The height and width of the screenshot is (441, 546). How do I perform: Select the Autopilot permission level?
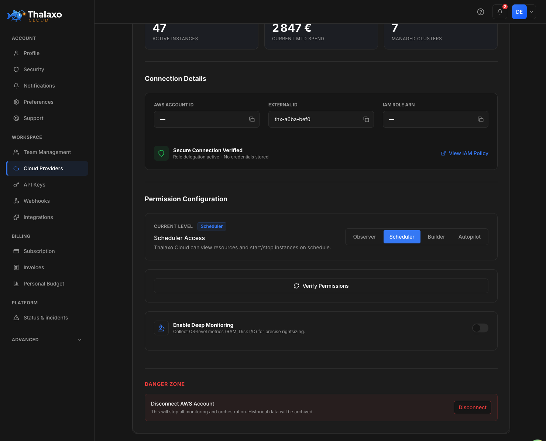point(470,237)
